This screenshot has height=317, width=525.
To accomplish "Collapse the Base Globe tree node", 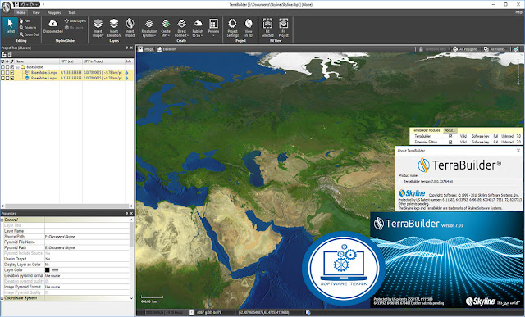I will [x=18, y=67].
